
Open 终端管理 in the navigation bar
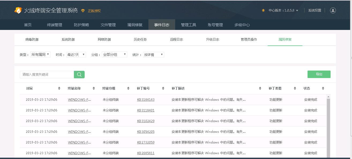point(54,25)
